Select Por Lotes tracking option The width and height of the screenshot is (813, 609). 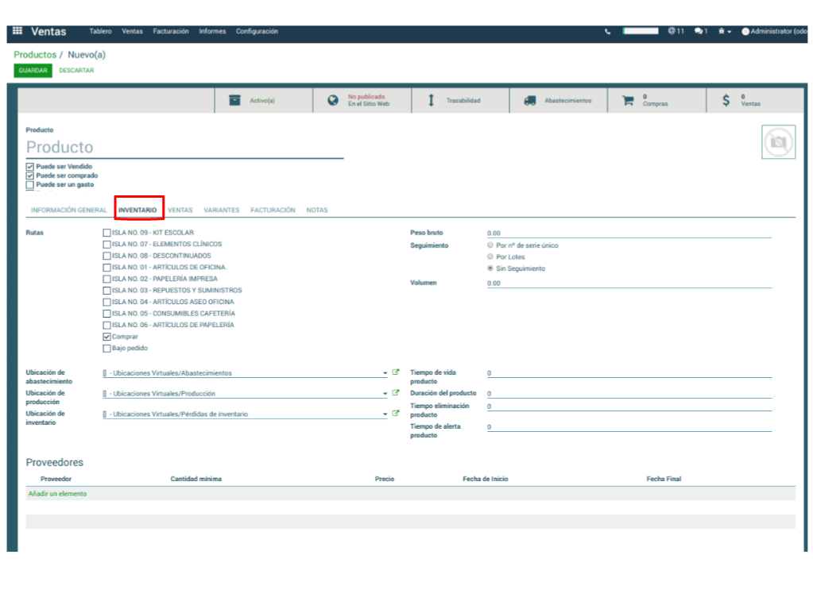pos(490,257)
